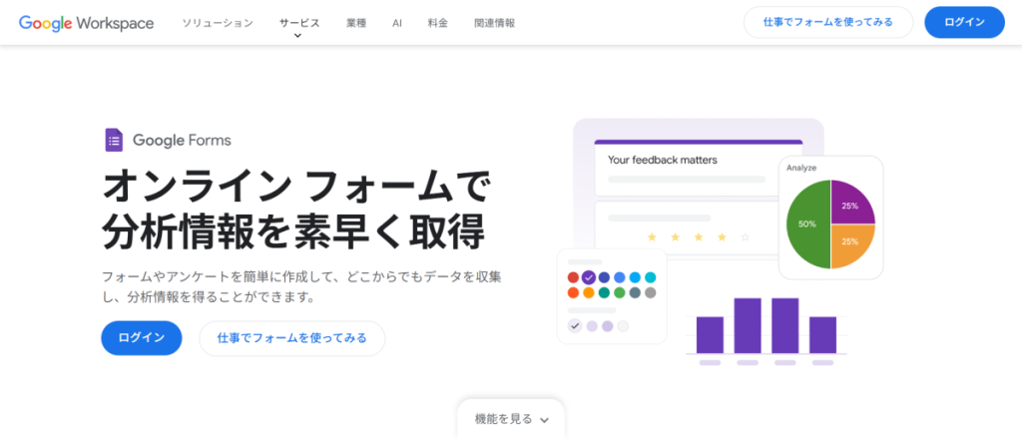Click 仕事でフォームを使ってみる below the headline
This screenshot has height=440, width=1022.
pyautogui.click(x=291, y=338)
